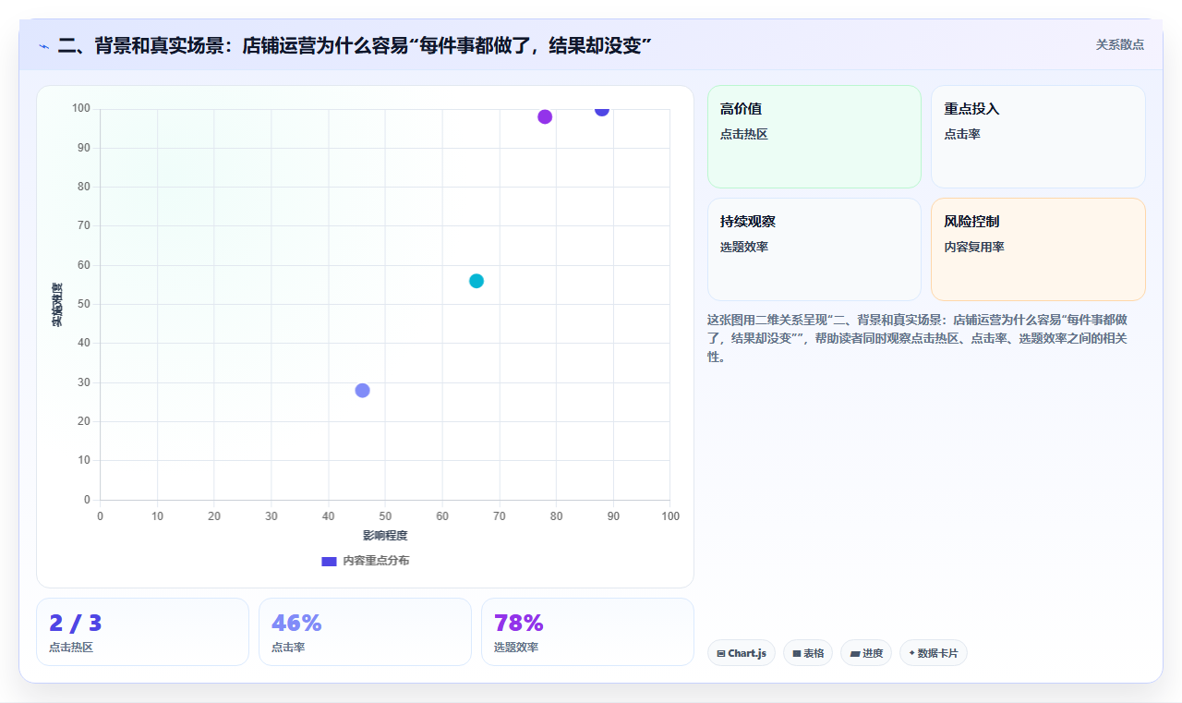
Task: Click the 关系散点 label in header
Action: [x=1120, y=44]
